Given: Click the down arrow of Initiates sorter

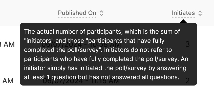Looking at the screenshot, I should (200, 15).
